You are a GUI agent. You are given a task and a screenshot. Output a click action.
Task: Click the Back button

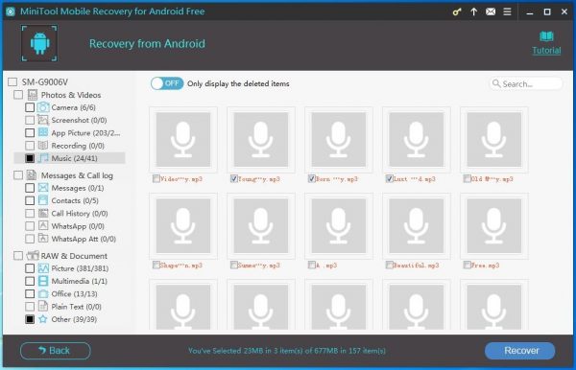point(55,351)
